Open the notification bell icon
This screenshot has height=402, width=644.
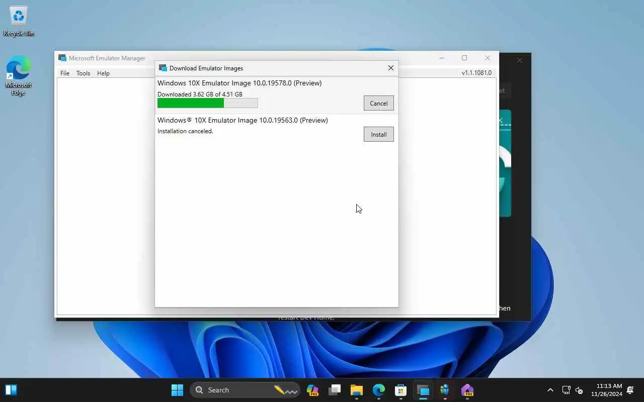coord(630,390)
